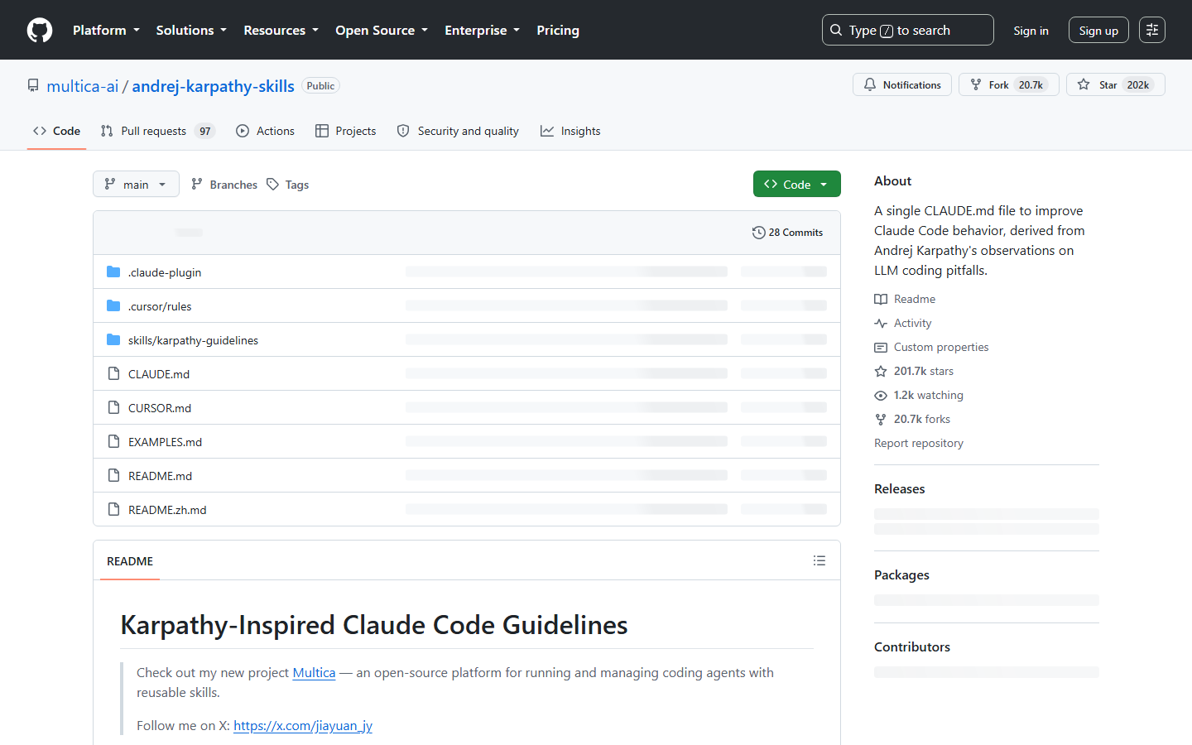The height and width of the screenshot is (745, 1192).
Task: Open the main branch selector dropdown
Action: coord(136,184)
